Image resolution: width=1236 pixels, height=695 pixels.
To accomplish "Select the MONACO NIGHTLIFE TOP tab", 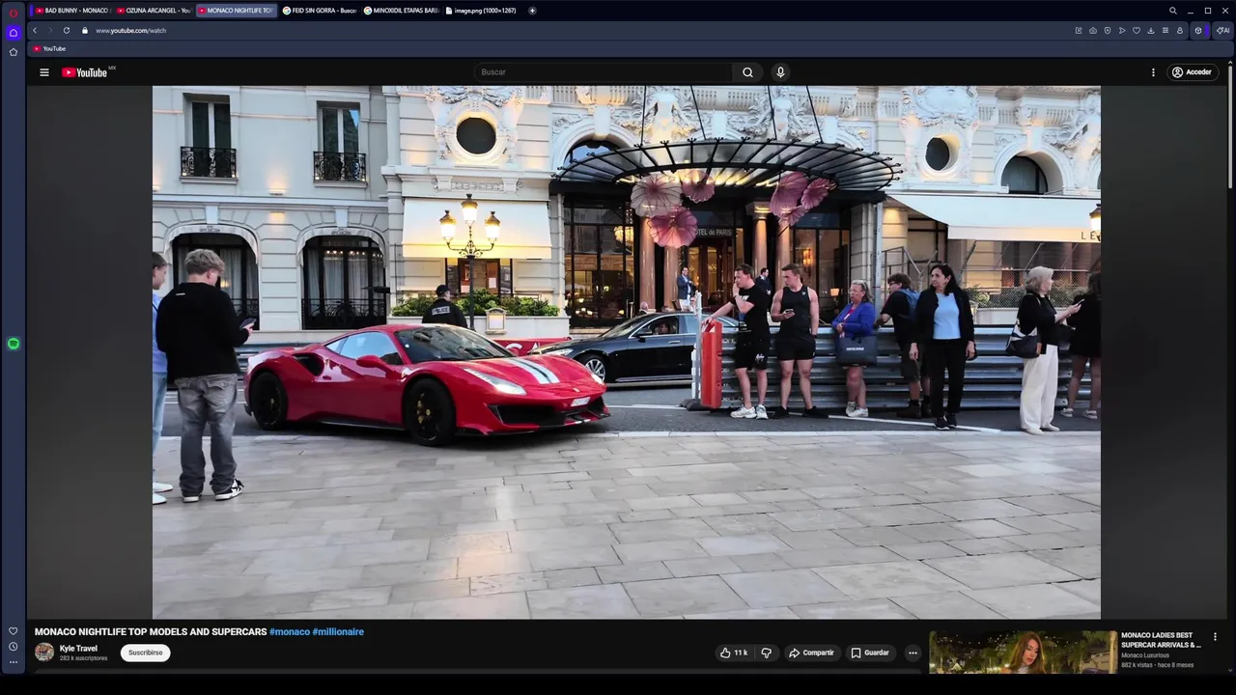I will point(237,11).
